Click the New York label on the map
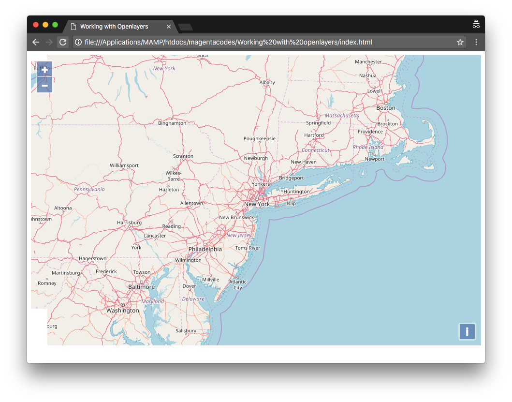Image resolution: width=512 pixels, height=402 pixels. click(x=257, y=204)
